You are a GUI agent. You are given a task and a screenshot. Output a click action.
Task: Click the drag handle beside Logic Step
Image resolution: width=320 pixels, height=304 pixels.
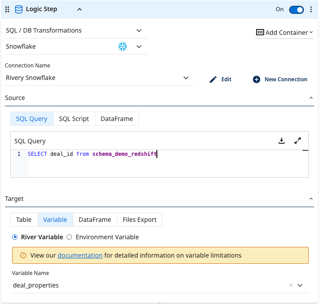coord(7,9)
